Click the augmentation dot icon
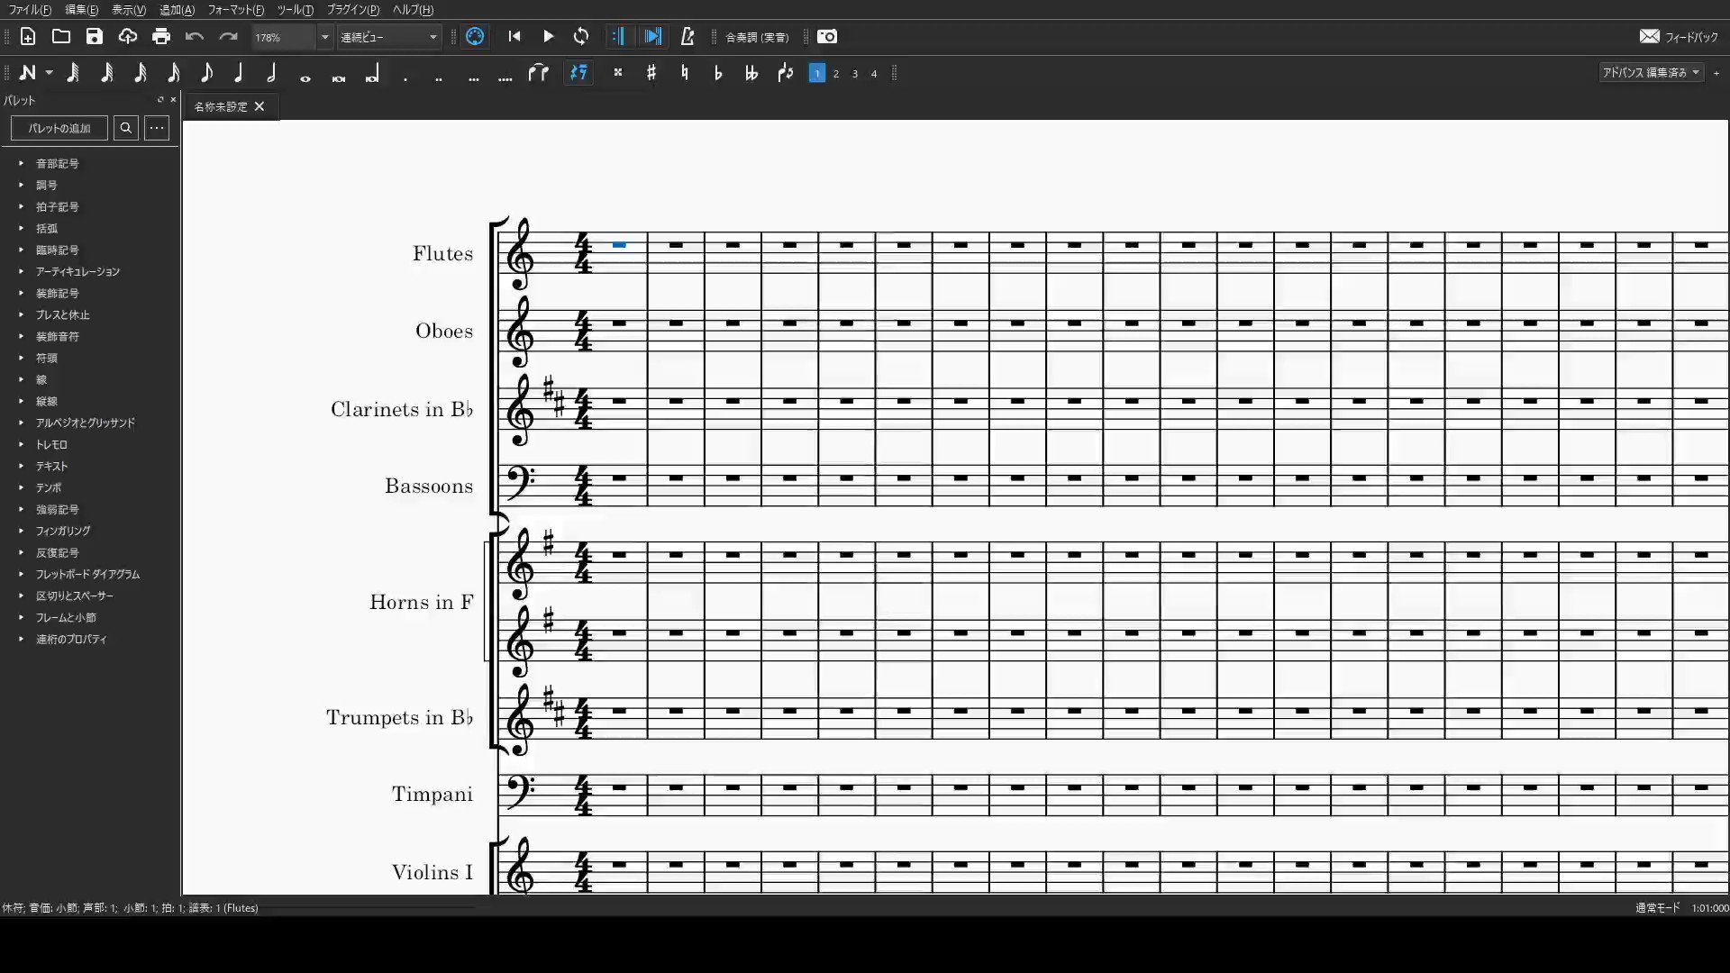This screenshot has width=1730, height=973. 405,76
